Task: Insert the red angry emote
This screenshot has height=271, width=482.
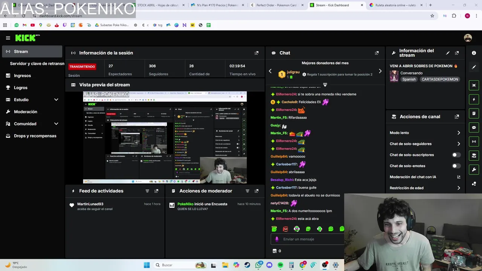Action: click(x=285, y=229)
